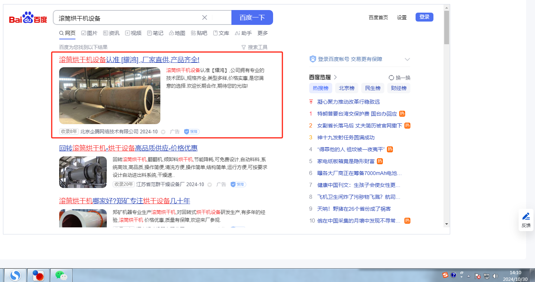Screen dimensions: 535x282
Task: Click the Baidu logo
Action: [28, 18]
